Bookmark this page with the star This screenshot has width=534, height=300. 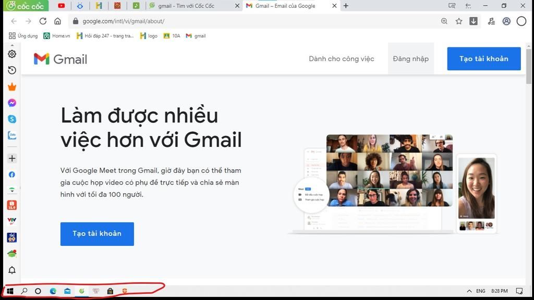[459, 21]
